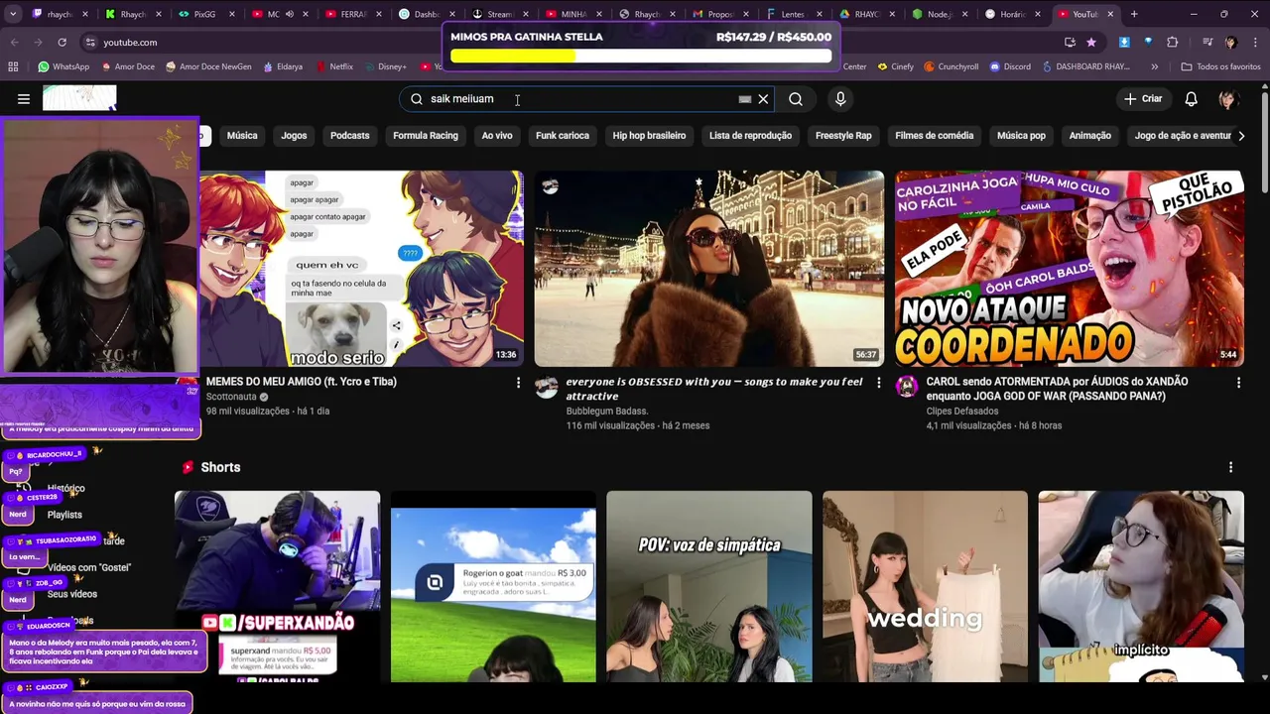
Task: Open options for MEMES DO MEU AMIGO video
Action: coord(518,383)
